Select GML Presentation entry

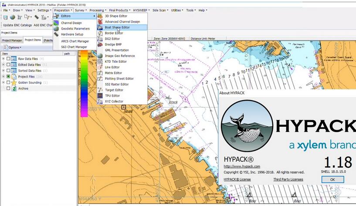(x=122, y=50)
